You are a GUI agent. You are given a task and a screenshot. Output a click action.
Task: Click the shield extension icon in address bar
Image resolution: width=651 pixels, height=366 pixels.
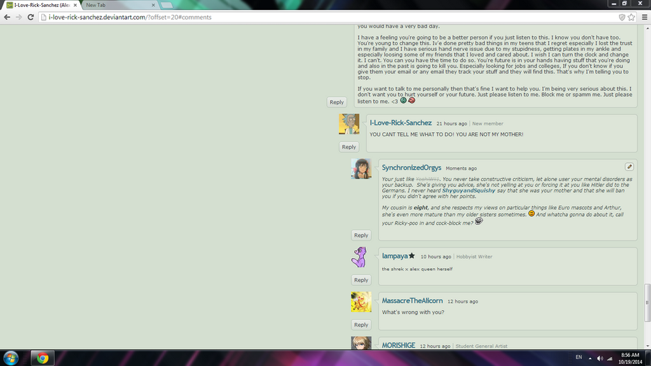622,17
